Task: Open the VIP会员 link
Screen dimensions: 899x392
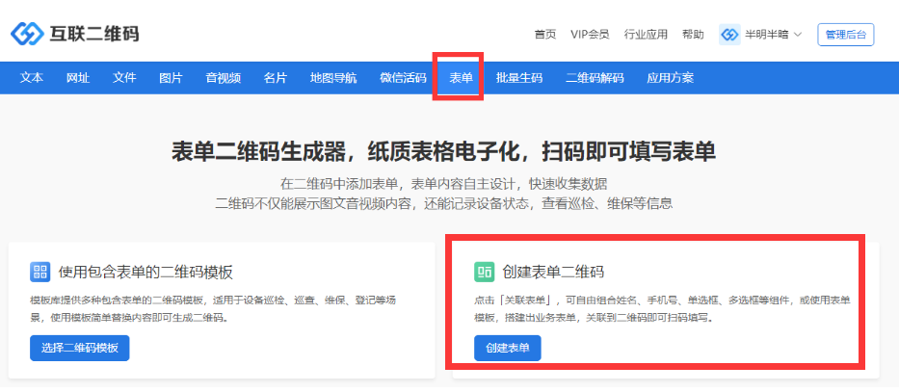Action: pos(590,35)
